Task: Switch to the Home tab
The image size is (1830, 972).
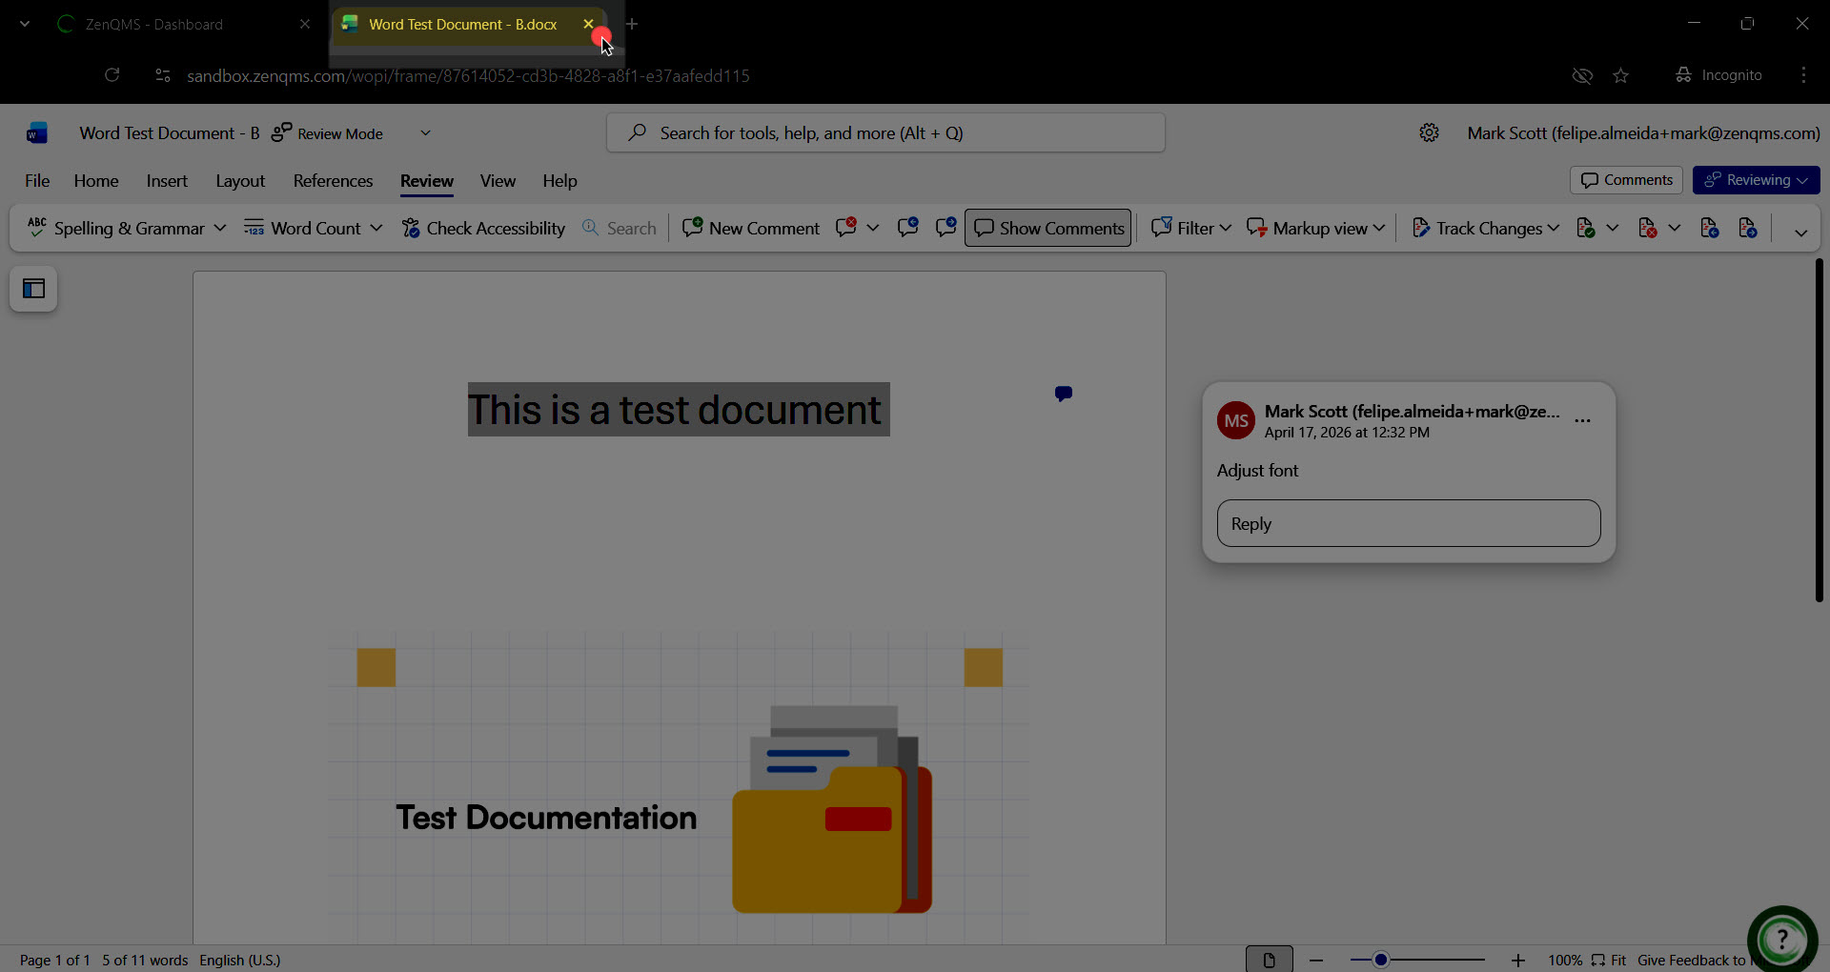Action: [96, 180]
